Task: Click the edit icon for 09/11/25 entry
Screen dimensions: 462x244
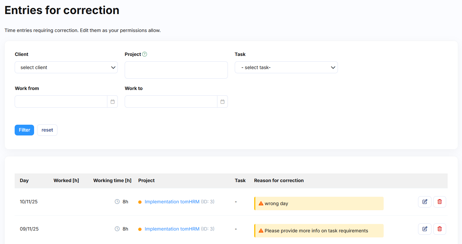Action: 425,229
